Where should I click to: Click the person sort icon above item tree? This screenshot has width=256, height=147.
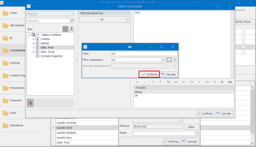coord(71,29)
